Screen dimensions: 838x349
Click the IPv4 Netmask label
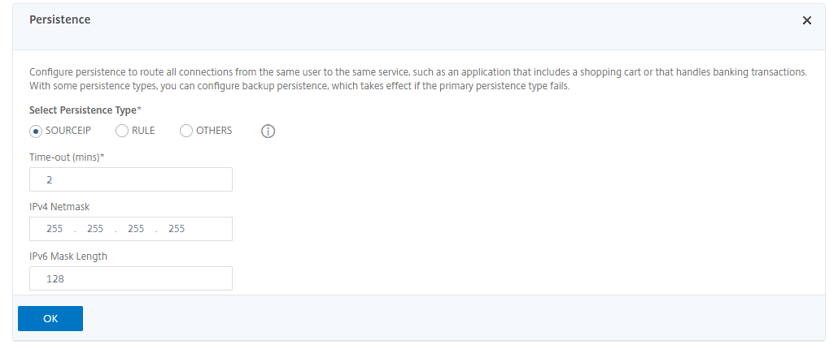pos(59,206)
